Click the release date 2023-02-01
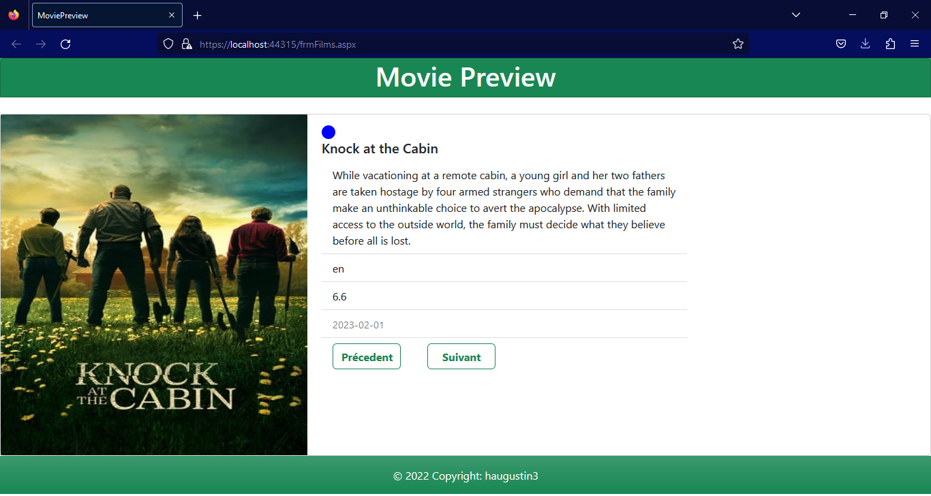Viewport: 931px width, 496px height. 358,325
